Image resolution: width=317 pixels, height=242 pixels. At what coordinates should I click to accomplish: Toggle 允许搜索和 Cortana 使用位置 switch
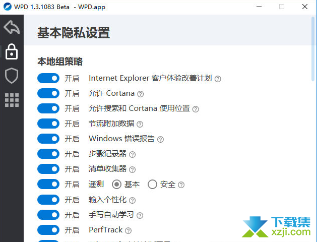tap(48, 108)
